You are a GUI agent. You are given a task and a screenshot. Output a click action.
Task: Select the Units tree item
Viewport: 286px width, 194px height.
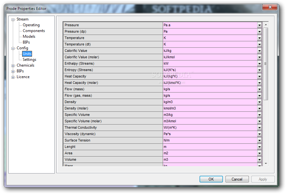coord(27,54)
